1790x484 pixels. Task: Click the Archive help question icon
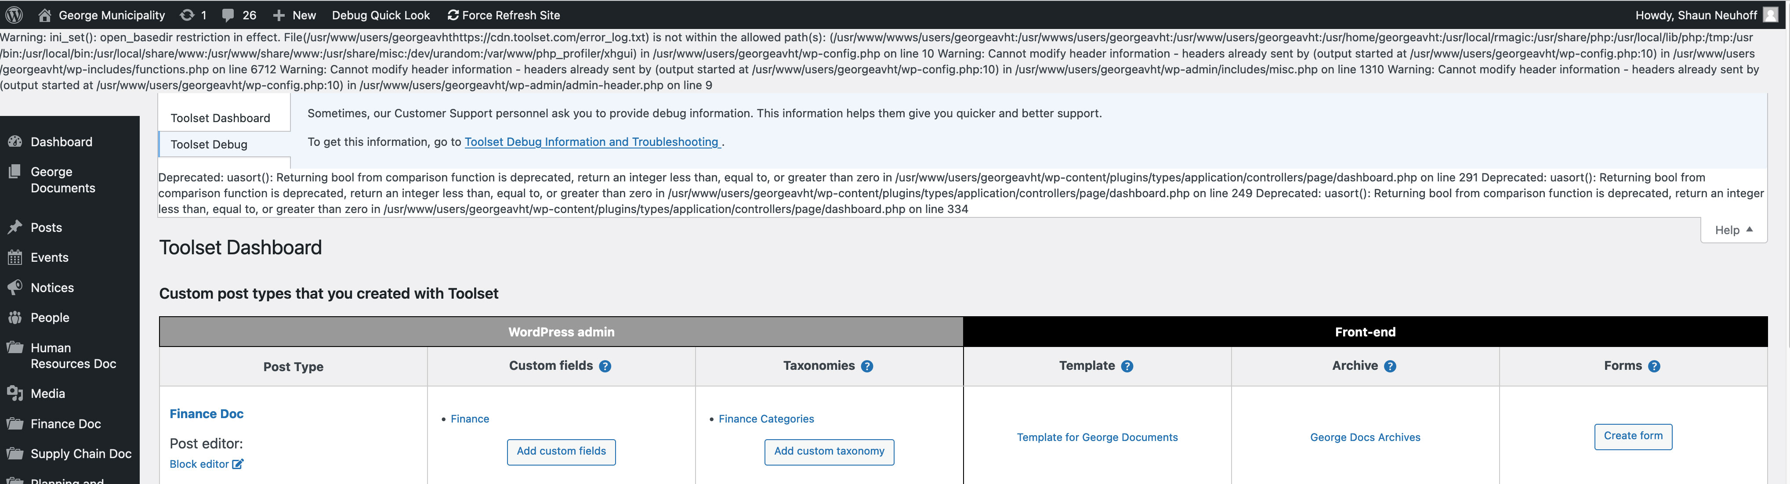(1390, 366)
